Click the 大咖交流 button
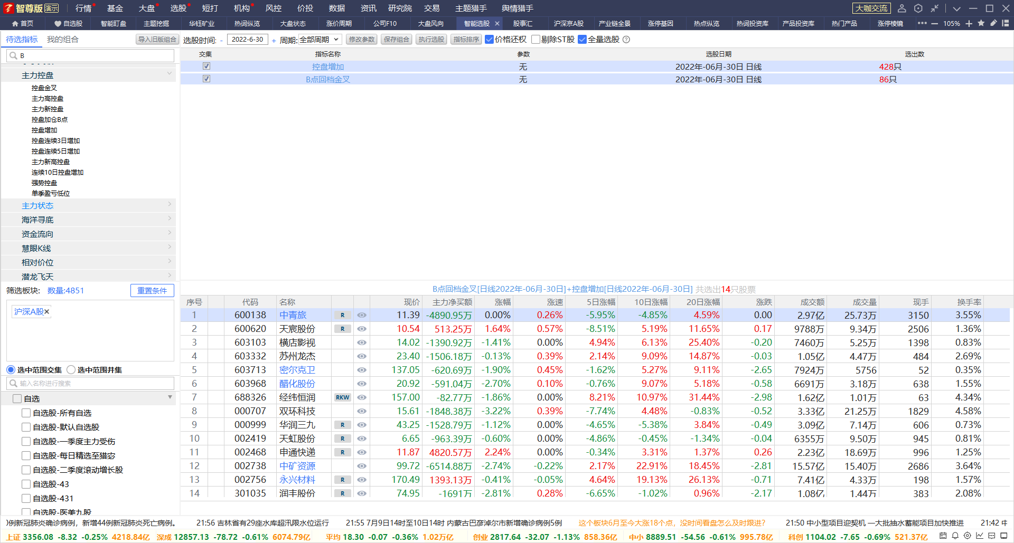 click(871, 8)
